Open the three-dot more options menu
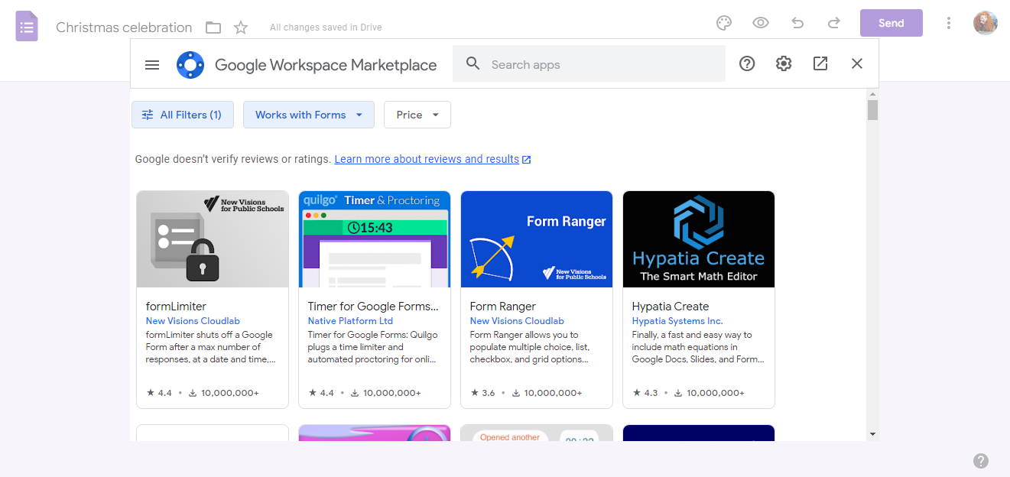Screen dimensions: 1010x477 [x=949, y=23]
